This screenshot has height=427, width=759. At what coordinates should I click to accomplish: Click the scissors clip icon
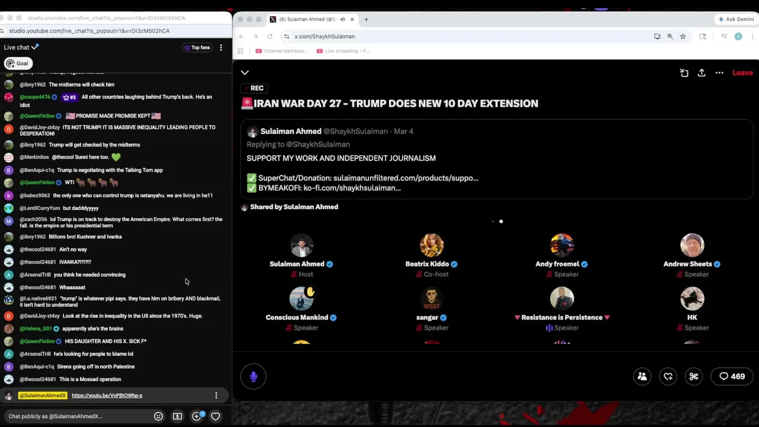[x=694, y=377]
